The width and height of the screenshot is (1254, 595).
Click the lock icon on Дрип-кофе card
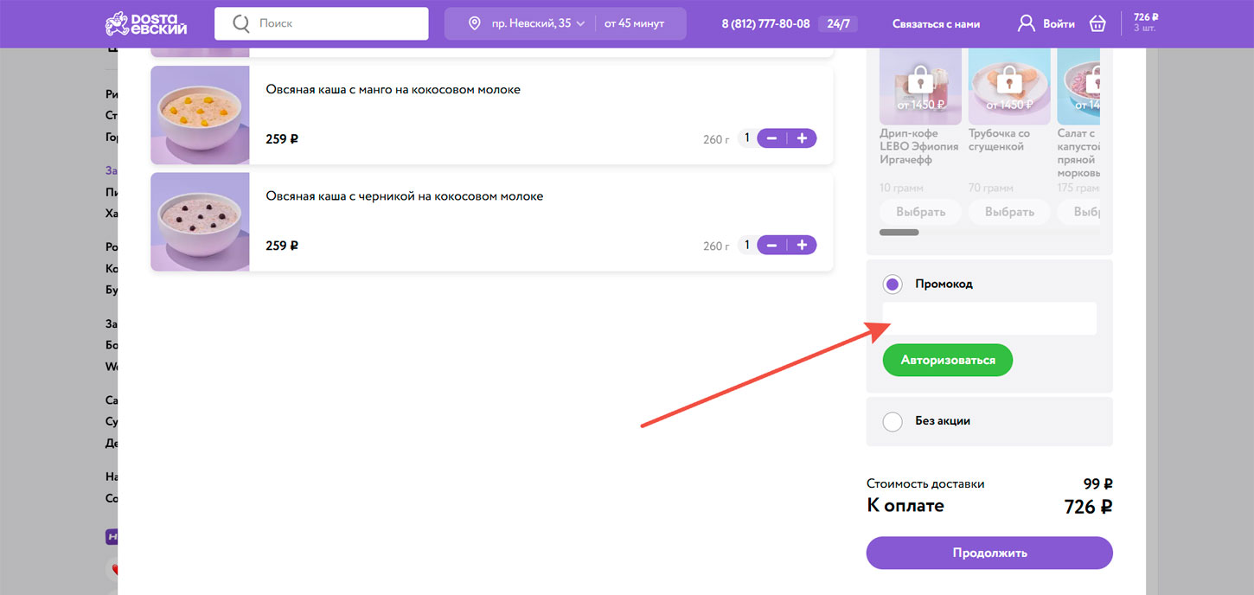coord(920,80)
